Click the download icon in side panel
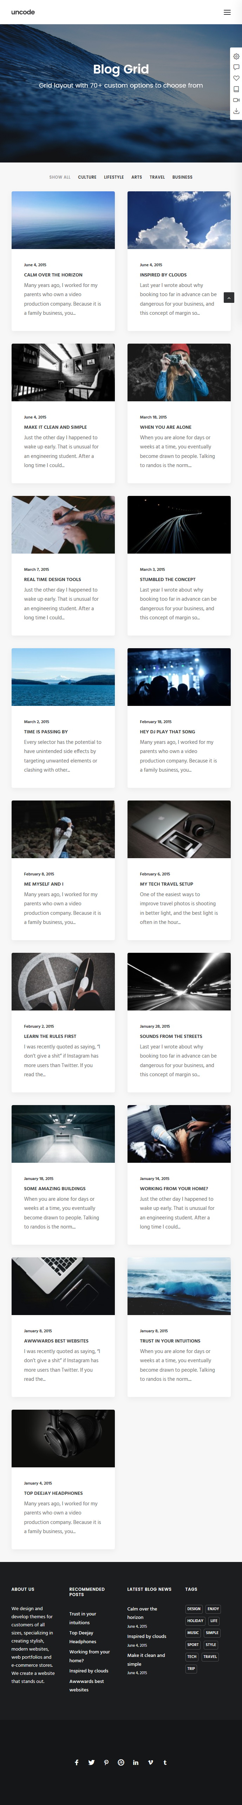This screenshot has width=242, height=1805. tap(236, 111)
